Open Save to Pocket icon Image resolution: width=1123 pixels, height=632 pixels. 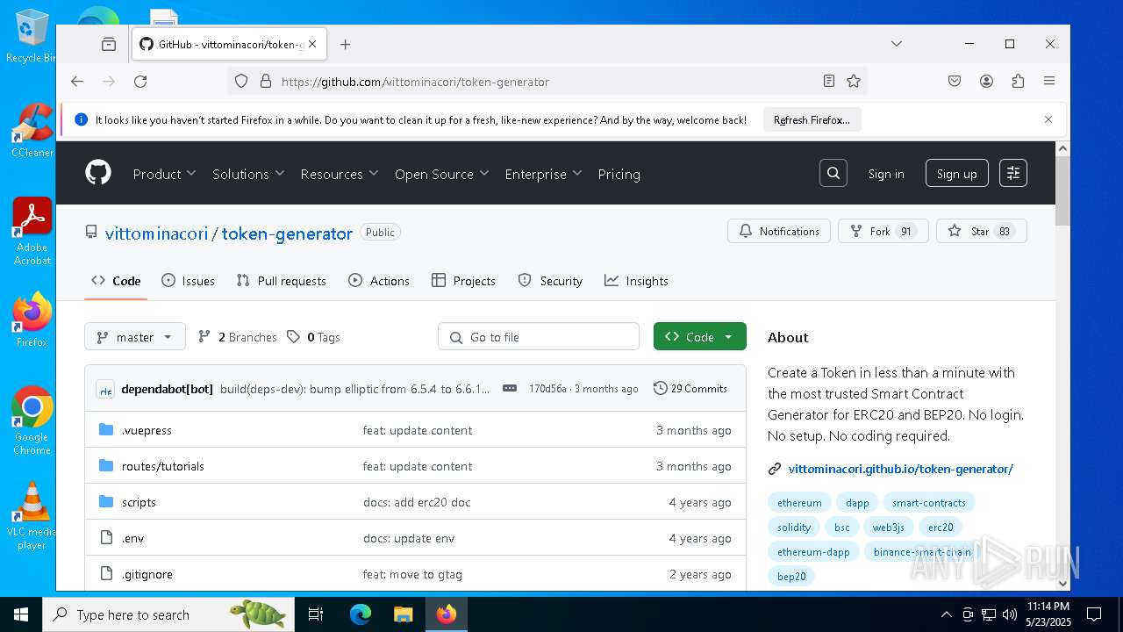[x=955, y=82]
